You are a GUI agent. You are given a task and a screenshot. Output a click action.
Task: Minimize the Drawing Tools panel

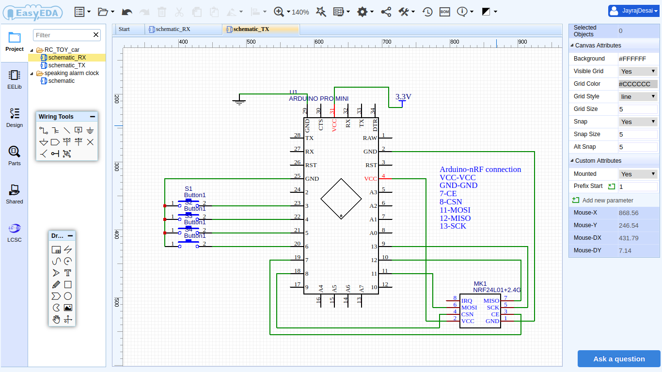point(70,236)
